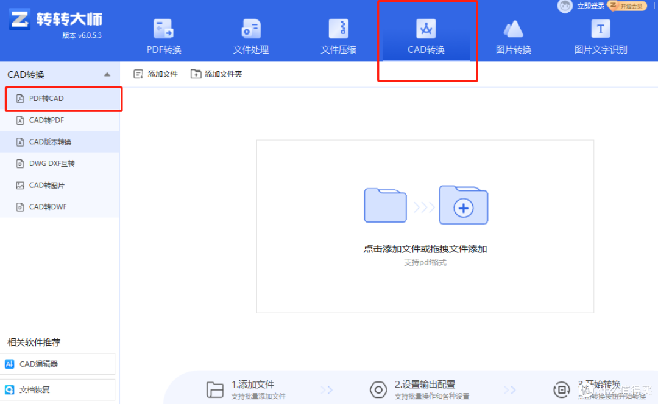
Task: Click the CAD转图片 image icon
Action: [19, 185]
